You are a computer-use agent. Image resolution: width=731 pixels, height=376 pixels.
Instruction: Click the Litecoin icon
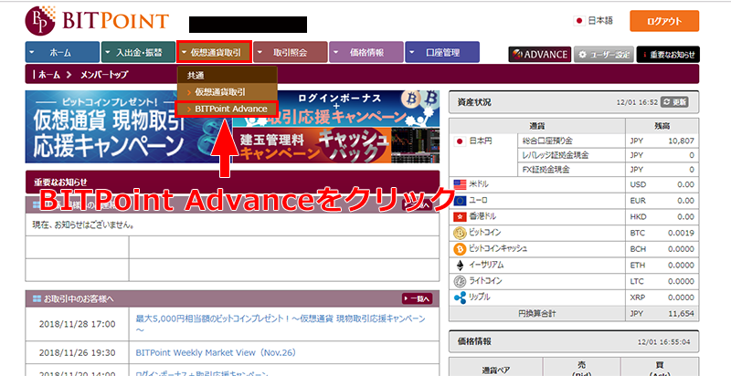(x=460, y=281)
